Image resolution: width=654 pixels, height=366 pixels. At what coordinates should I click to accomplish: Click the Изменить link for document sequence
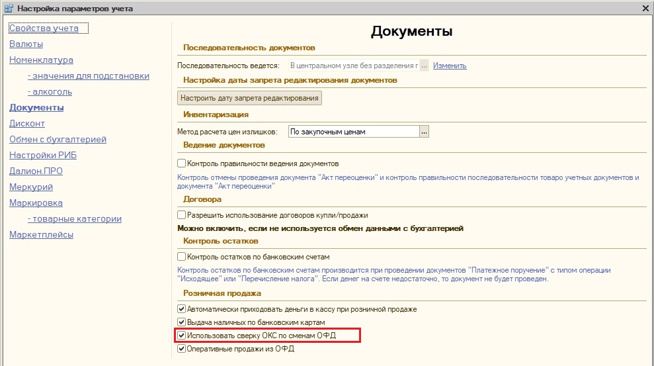[x=450, y=66]
